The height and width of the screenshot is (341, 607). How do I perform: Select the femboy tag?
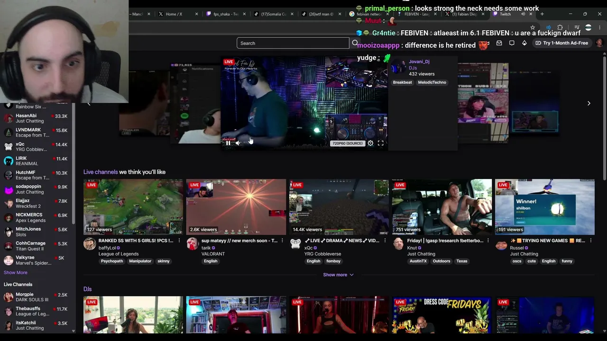point(333,261)
